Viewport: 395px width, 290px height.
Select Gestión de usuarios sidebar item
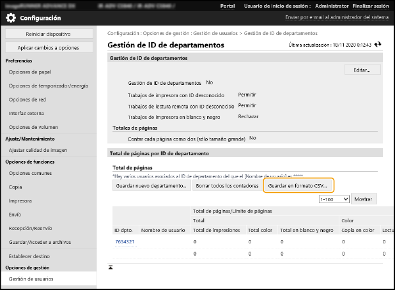click(x=31, y=279)
